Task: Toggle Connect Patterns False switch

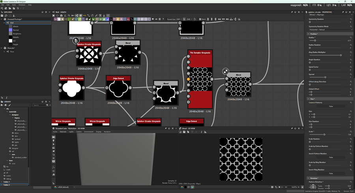Action: point(331,106)
